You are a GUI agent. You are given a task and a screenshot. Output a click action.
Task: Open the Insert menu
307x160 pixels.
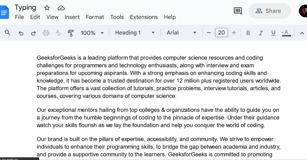pos(72,17)
